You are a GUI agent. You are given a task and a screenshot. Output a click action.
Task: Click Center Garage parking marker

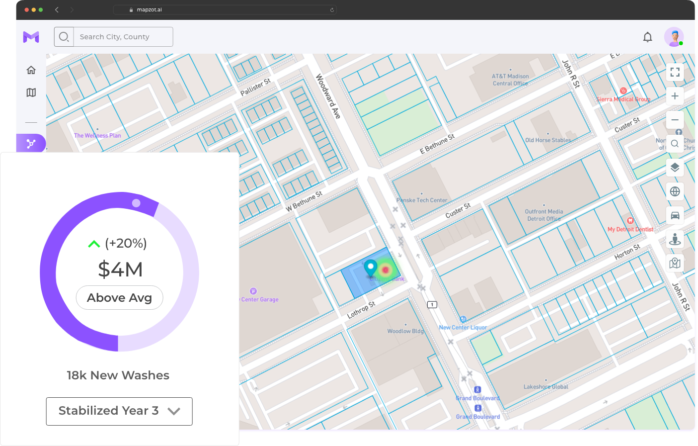pyautogui.click(x=253, y=291)
